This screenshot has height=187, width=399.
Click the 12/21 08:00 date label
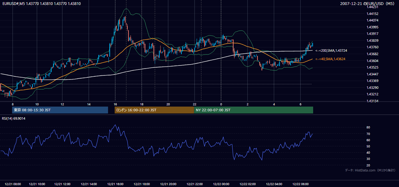pyautogui.click(x=13, y=184)
